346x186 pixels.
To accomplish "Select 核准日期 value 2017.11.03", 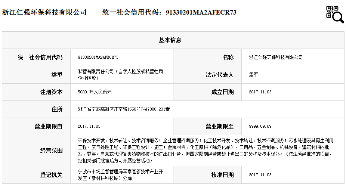I will (260, 175).
